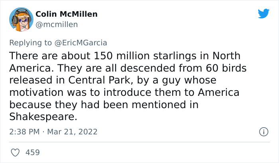
Task: Click the Colin McMillen display name
Action: tap(67, 14)
